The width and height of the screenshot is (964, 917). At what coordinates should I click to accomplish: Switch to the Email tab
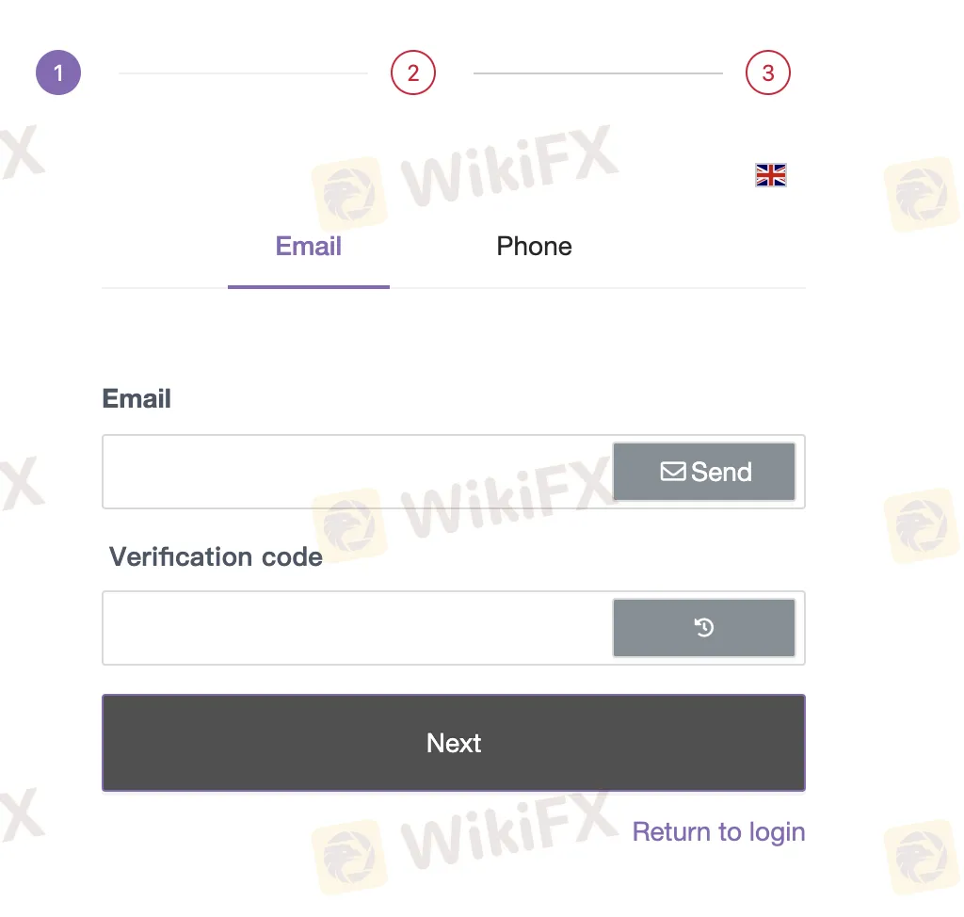[308, 247]
